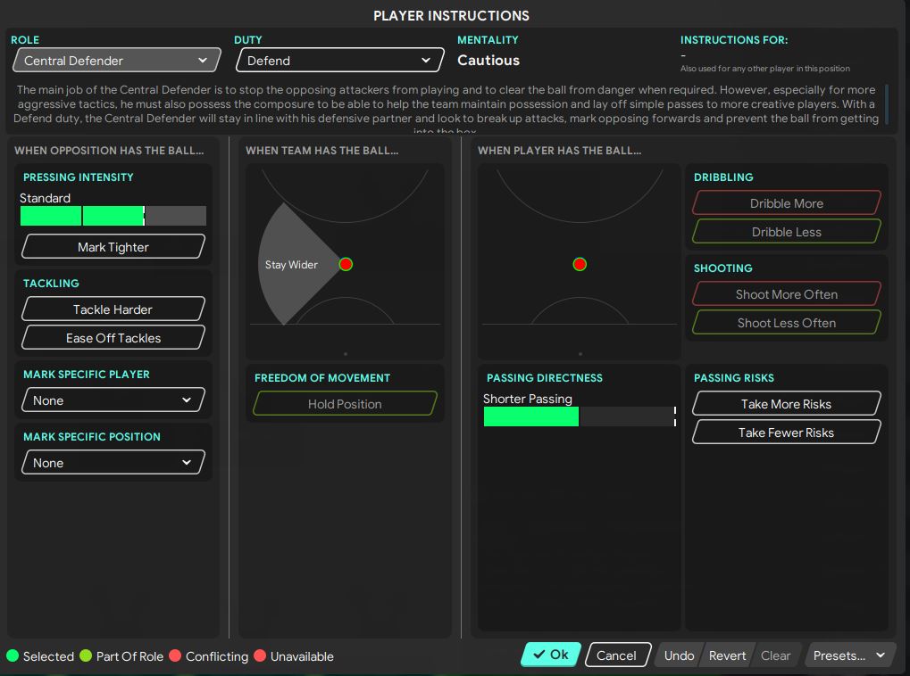Toggle the Mark Tighter instruction
910x676 pixels.
(113, 247)
